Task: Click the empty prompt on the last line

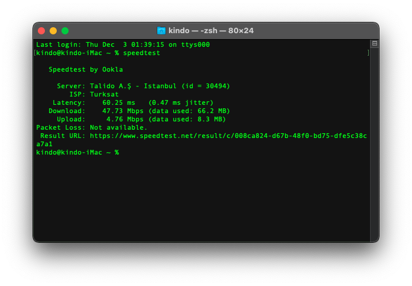Action: [123, 152]
